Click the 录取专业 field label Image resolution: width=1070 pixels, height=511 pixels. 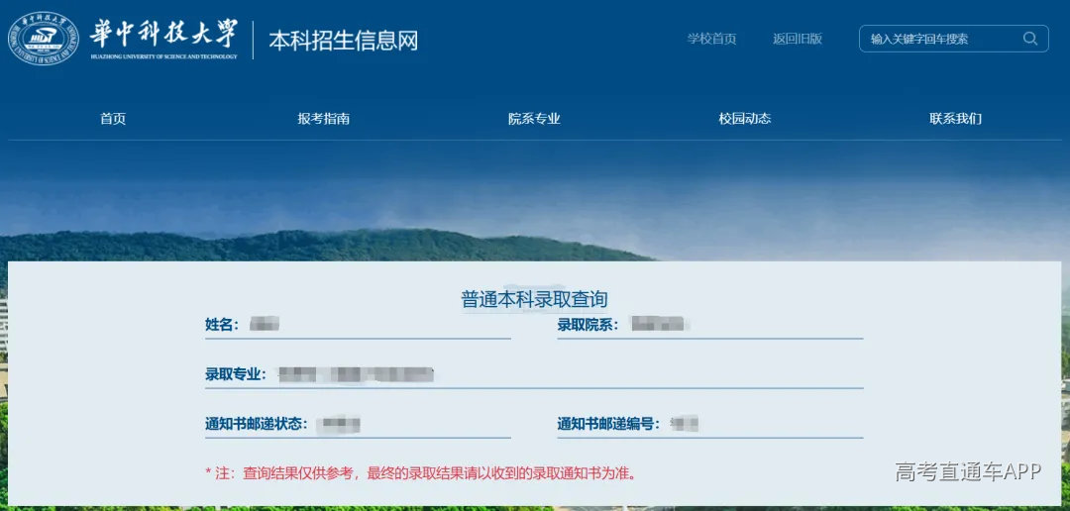tap(236, 374)
